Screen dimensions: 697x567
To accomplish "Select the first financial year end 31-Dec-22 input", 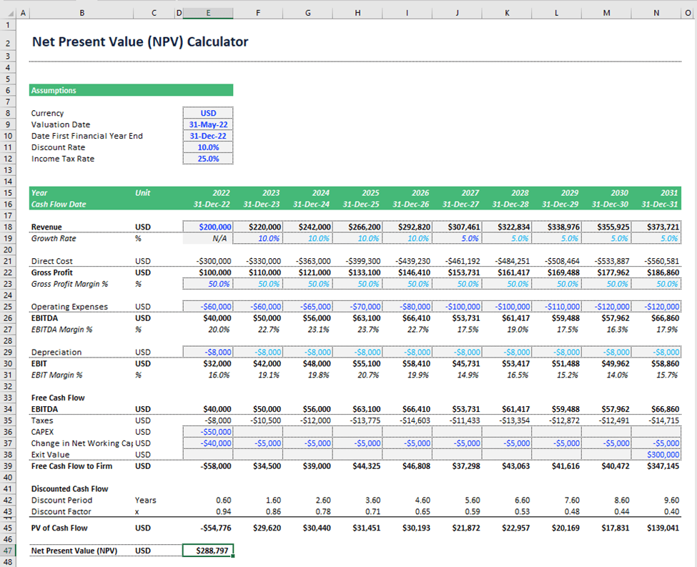I will click(207, 136).
